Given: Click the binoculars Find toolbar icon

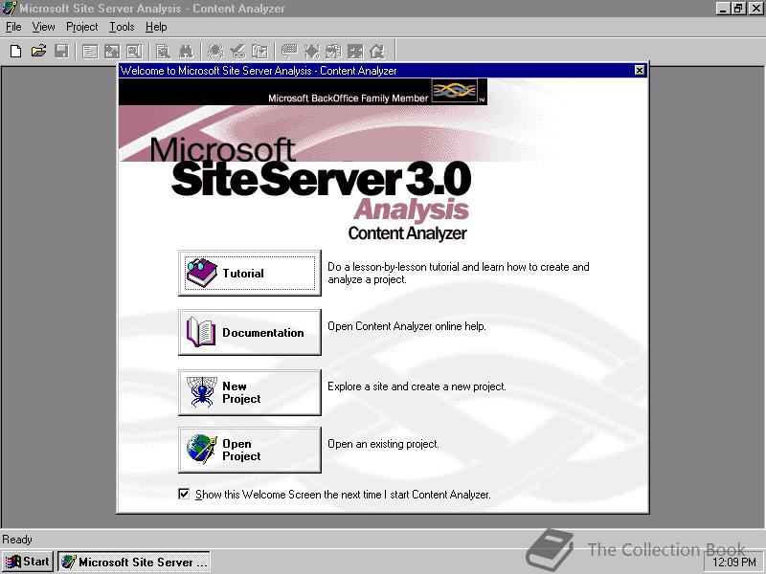Looking at the screenshot, I should click(186, 51).
